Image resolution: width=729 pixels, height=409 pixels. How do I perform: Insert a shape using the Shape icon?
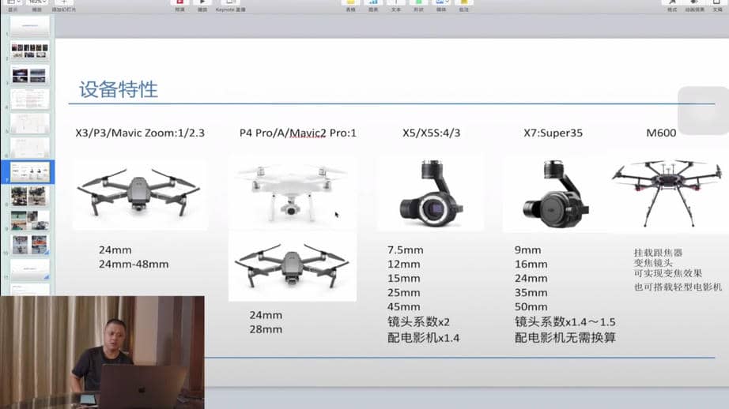417,3
